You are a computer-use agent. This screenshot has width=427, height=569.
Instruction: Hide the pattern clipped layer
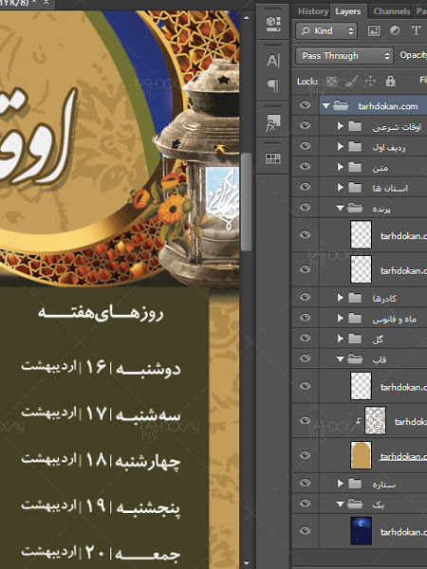306,420
